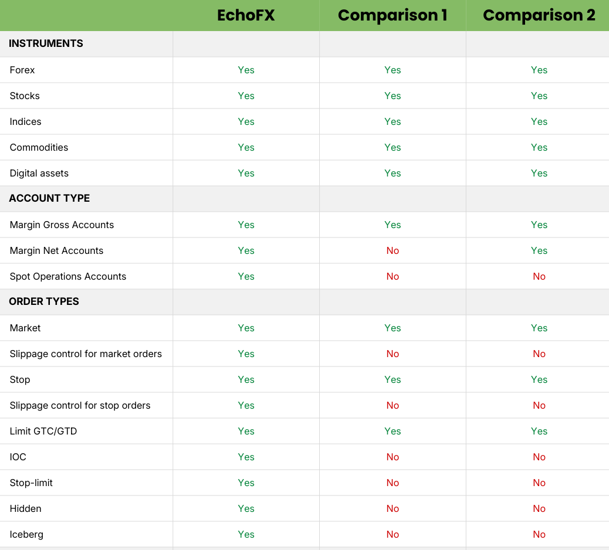The image size is (609, 550).
Task: Click EchoFX's Yes value for Stop-limit
Action: point(246,483)
